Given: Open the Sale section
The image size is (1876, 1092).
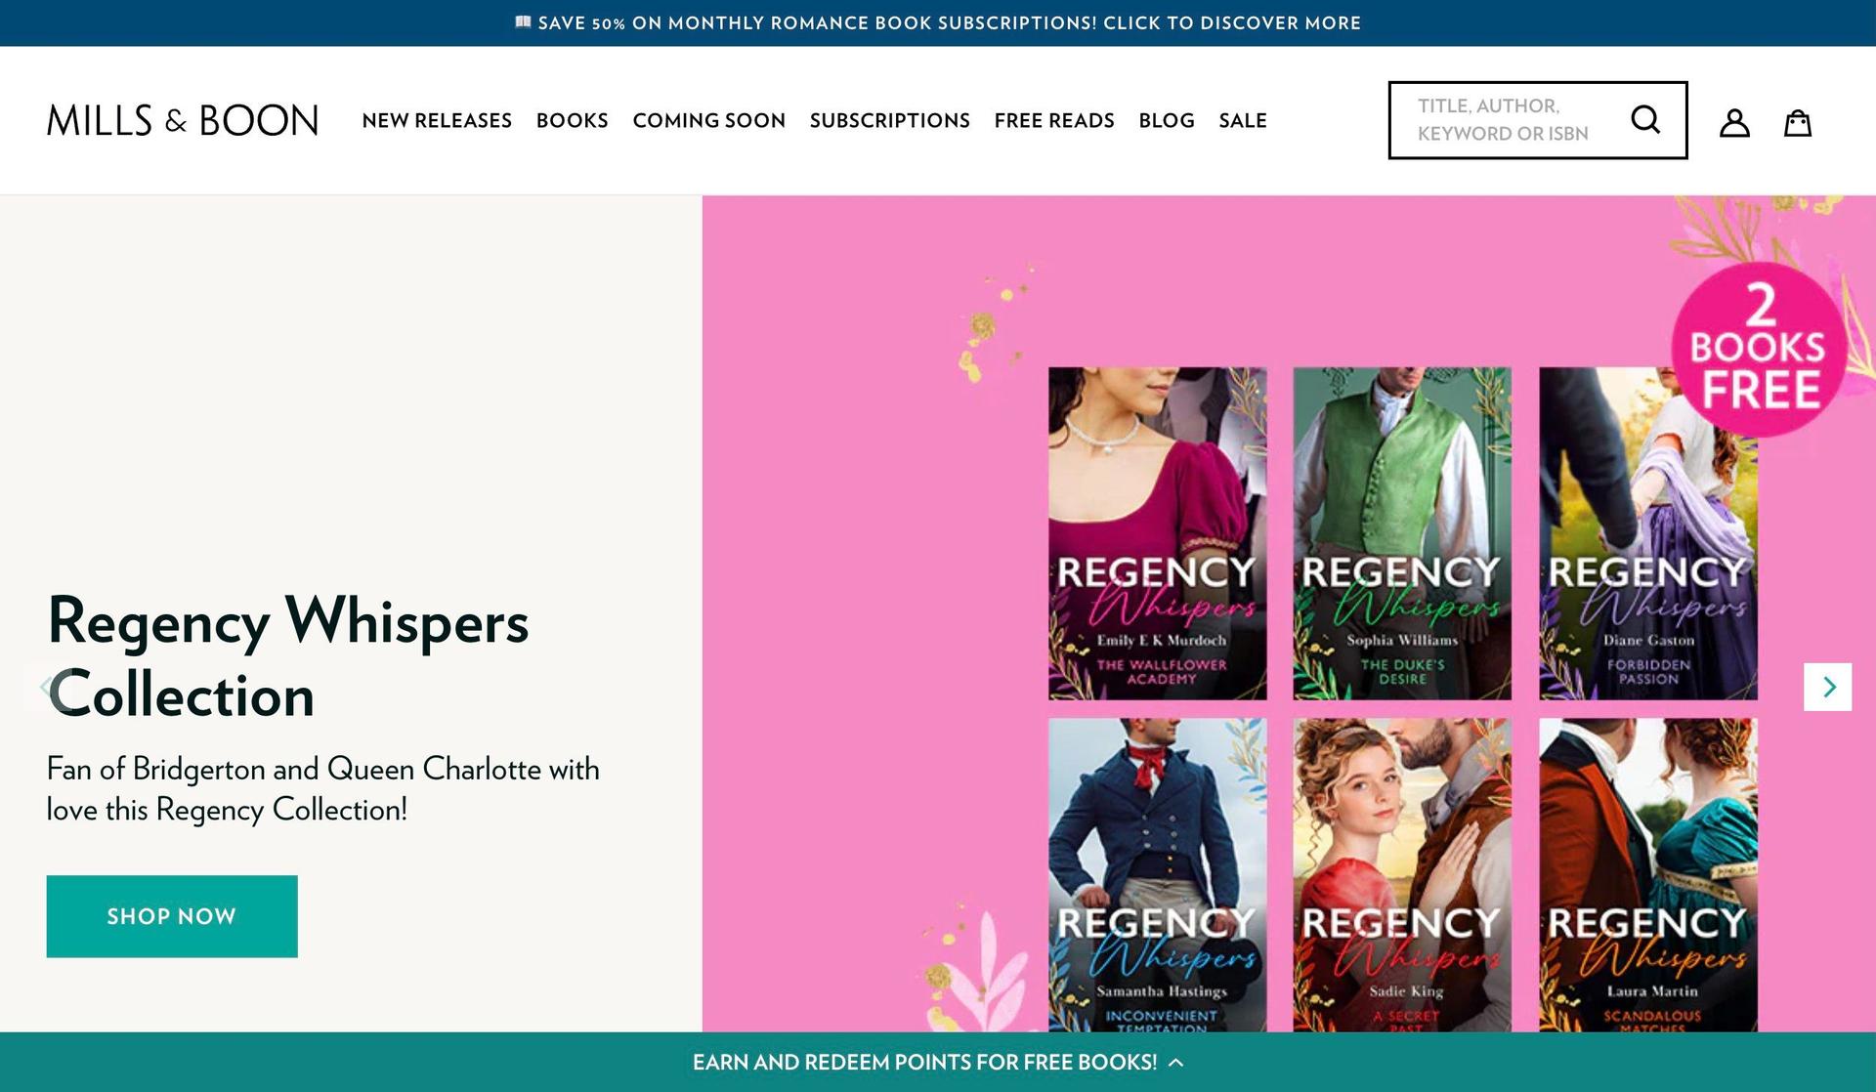Looking at the screenshot, I should (x=1243, y=120).
